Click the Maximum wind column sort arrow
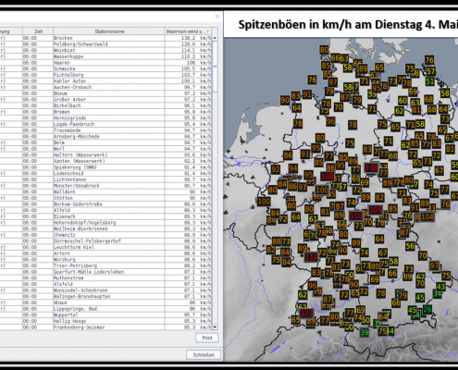The width and height of the screenshot is (458, 370). click(208, 31)
